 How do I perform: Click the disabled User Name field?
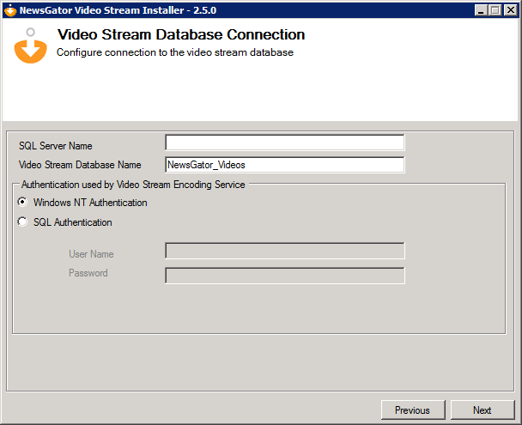click(x=284, y=251)
